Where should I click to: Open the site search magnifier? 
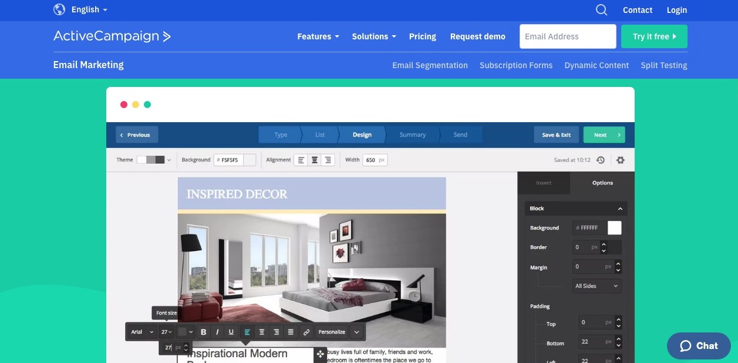click(601, 9)
